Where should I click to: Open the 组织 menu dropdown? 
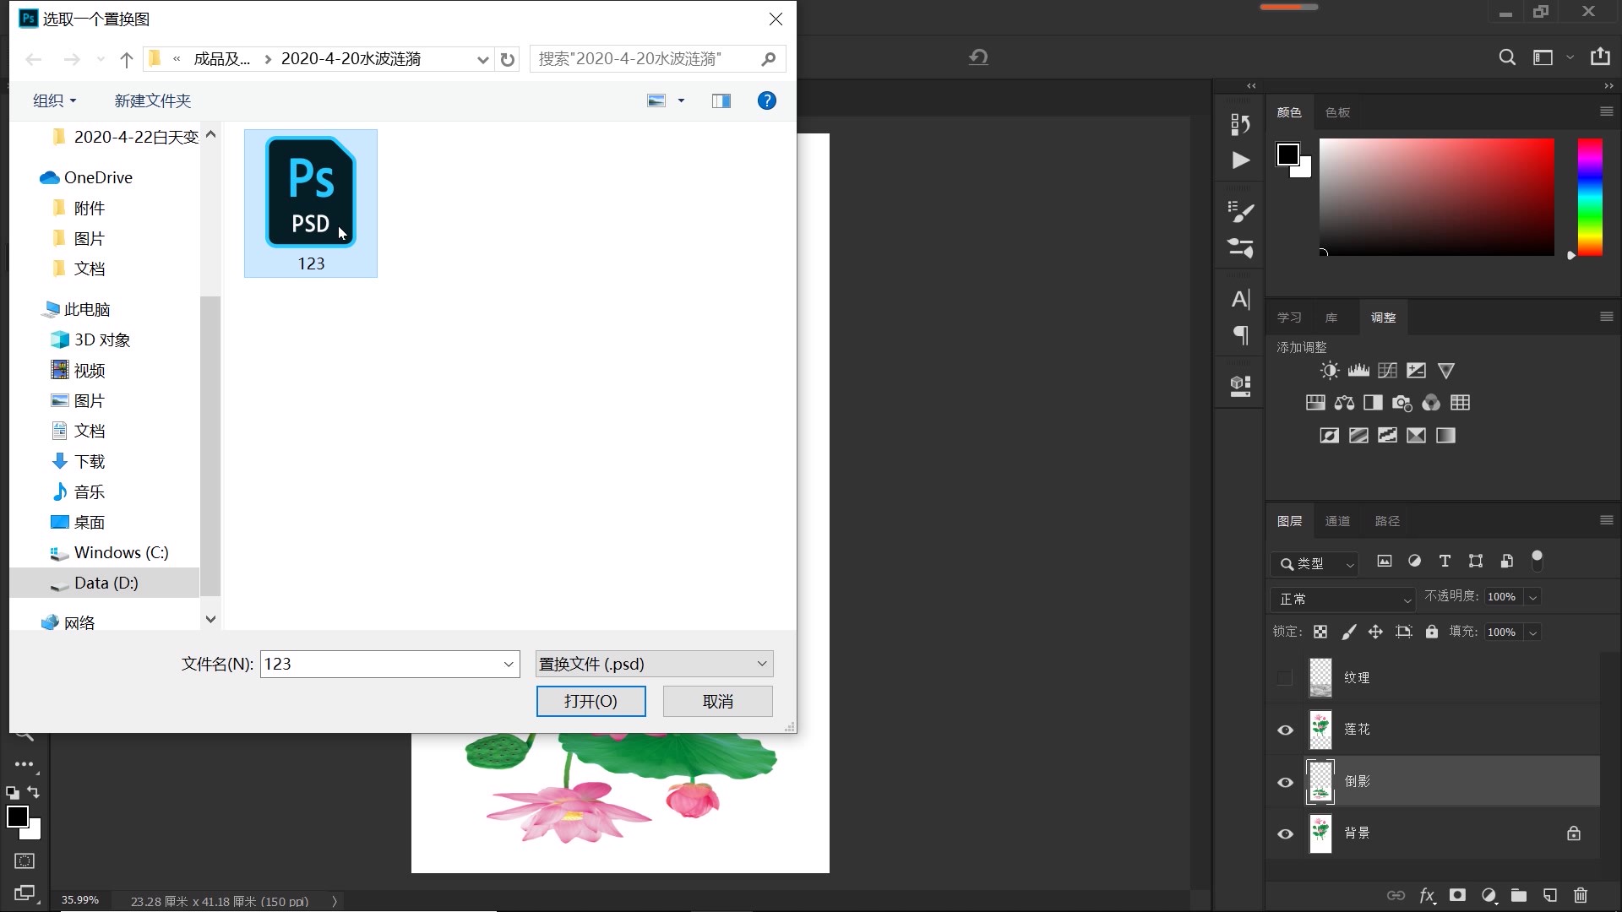click(x=54, y=101)
